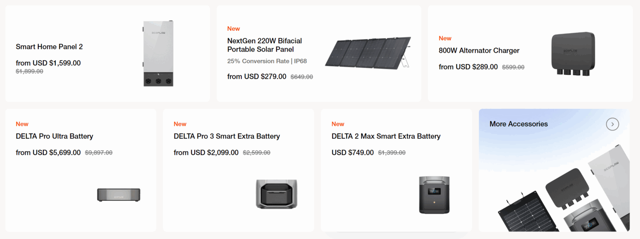Click the More Accessories arrow icon
Viewport: 640px width, 239px height.
pyautogui.click(x=612, y=124)
